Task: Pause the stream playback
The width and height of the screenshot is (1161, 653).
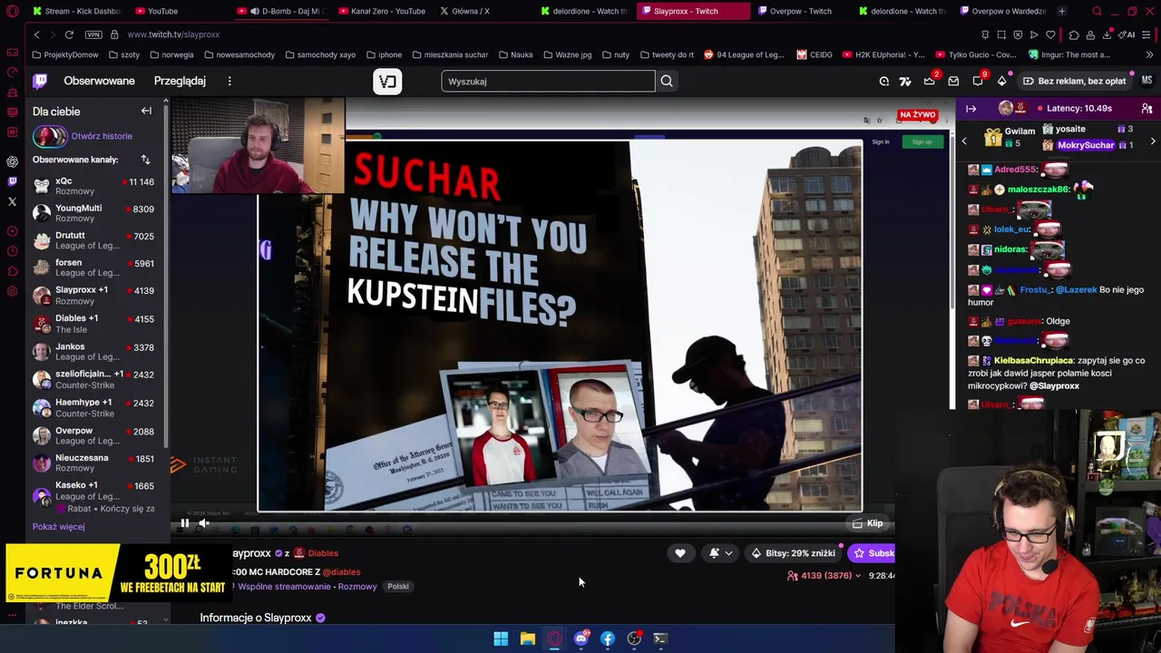Action: [184, 522]
